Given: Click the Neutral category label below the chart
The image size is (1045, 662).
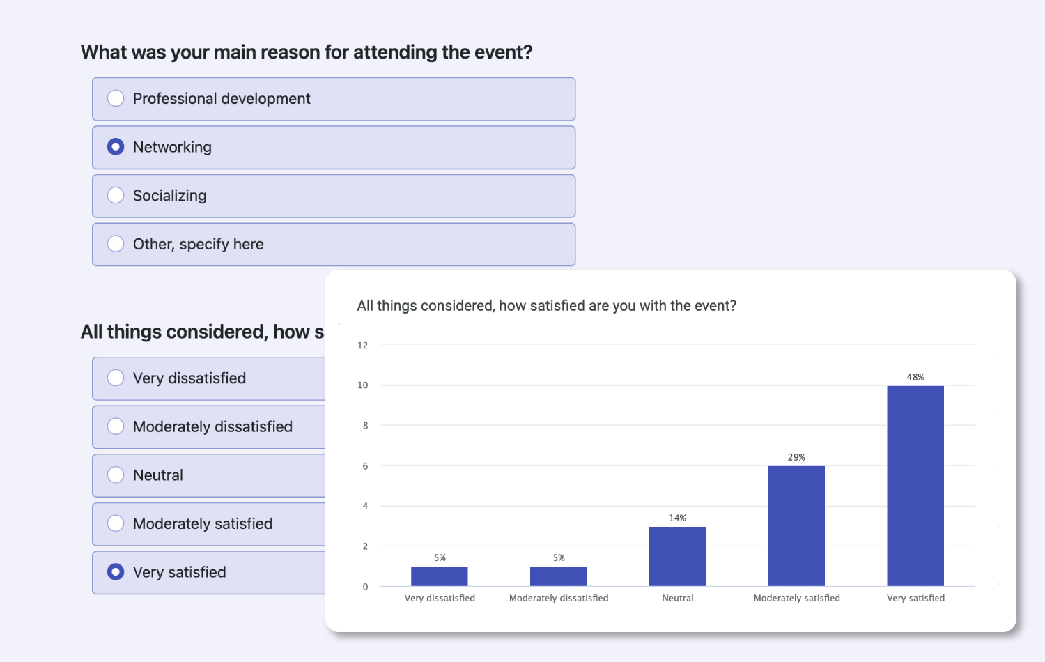Looking at the screenshot, I should coord(677,598).
